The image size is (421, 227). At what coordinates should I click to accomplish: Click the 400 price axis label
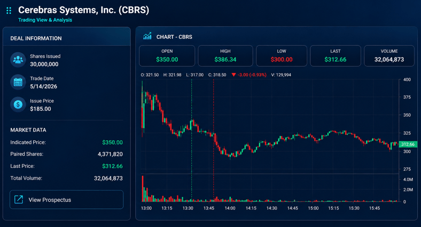coord(407,79)
